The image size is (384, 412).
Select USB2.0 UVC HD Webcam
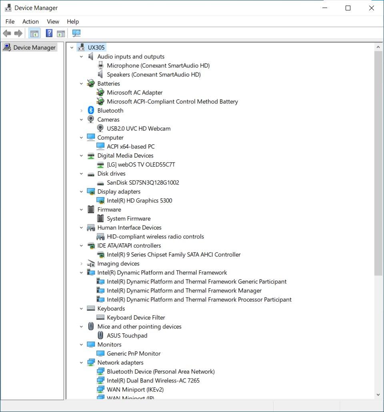[138, 128]
